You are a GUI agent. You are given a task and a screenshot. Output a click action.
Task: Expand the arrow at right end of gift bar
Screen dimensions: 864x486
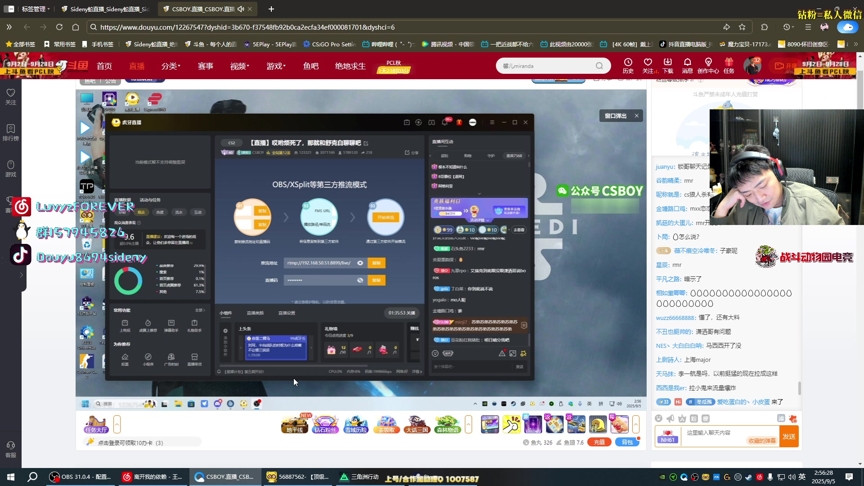636,424
